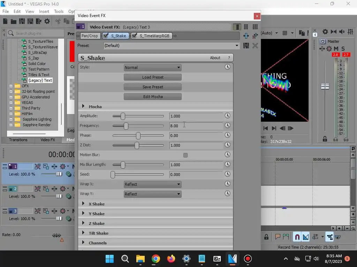
Task: Open Track 1 Track FX icon
Action: click(x=54, y=167)
